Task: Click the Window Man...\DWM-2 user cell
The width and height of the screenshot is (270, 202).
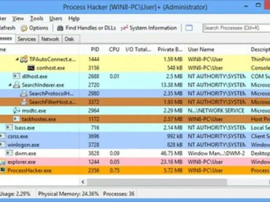Action: coord(216,153)
